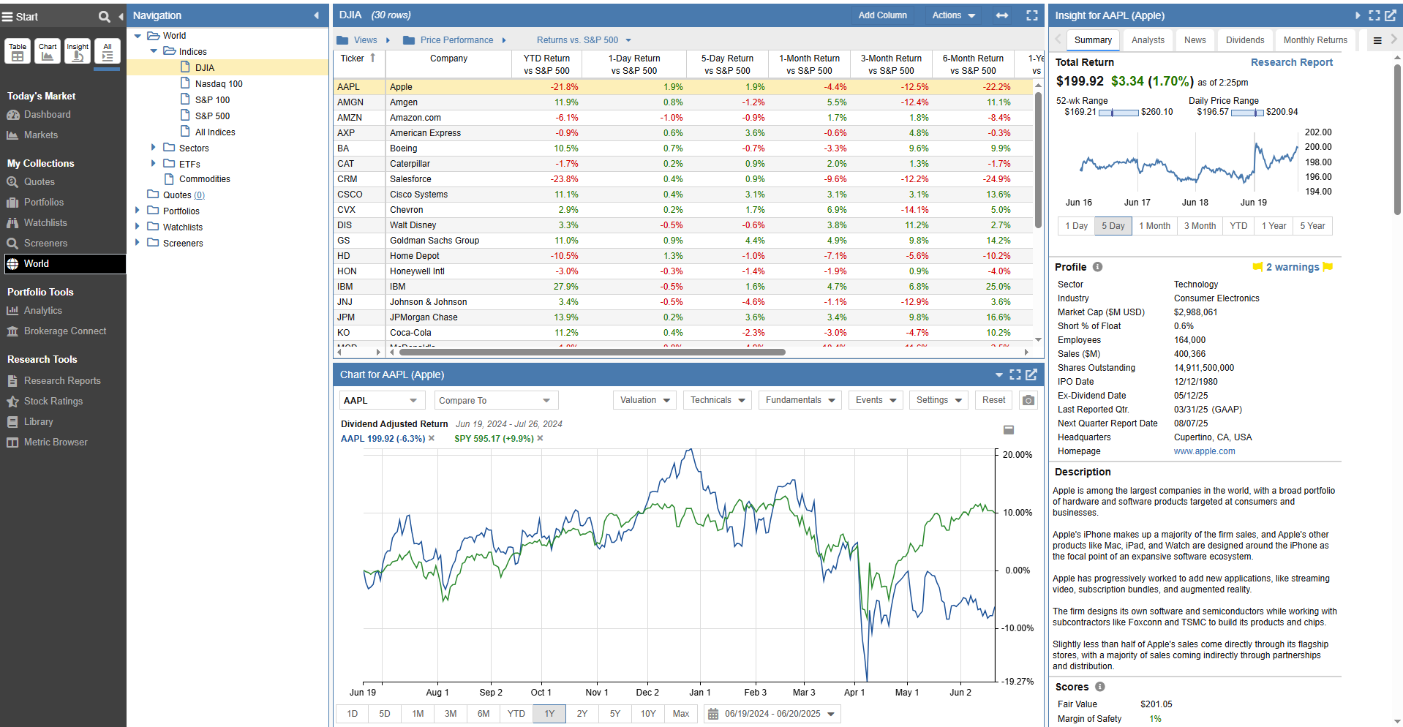Open the Valuation dropdown
The width and height of the screenshot is (1403, 727).
point(644,400)
